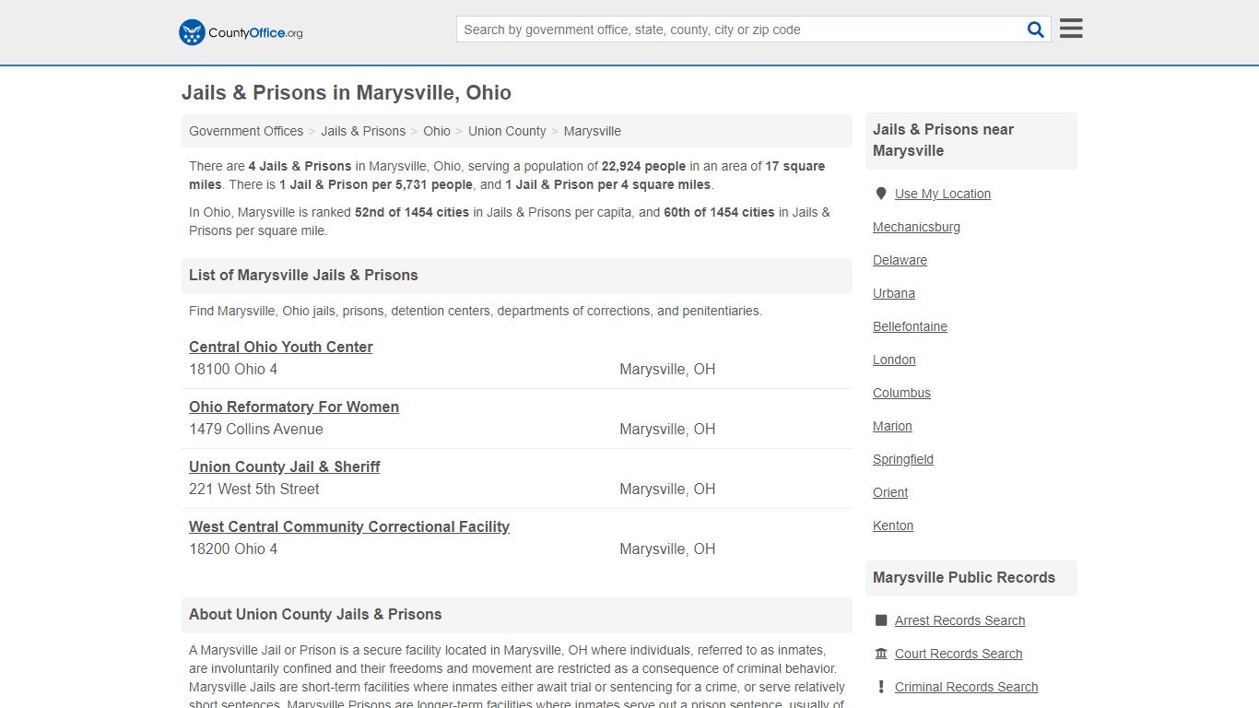Image resolution: width=1259 pixels, height=708 pixels.
Task: Click the '60th of 1454 cities' ranking text
Action: point(719,212)
